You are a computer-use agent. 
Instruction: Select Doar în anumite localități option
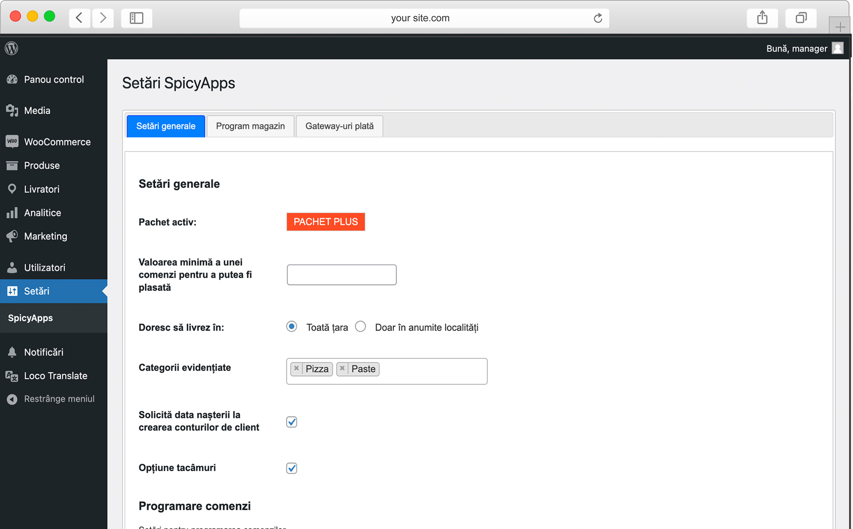(x=361, y=327)
